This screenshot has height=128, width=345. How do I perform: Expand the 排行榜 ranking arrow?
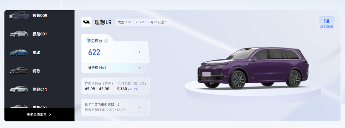click(139, 68)
